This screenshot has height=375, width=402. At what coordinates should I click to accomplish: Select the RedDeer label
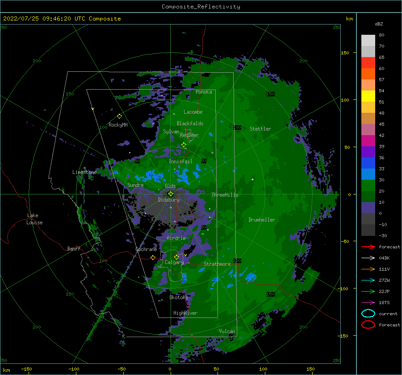pyautogui.click(x=189, y=135)
